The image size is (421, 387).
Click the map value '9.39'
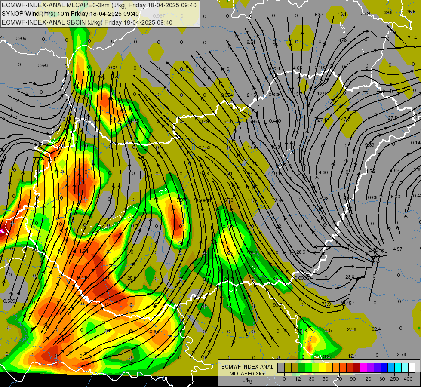coord(370,145)
